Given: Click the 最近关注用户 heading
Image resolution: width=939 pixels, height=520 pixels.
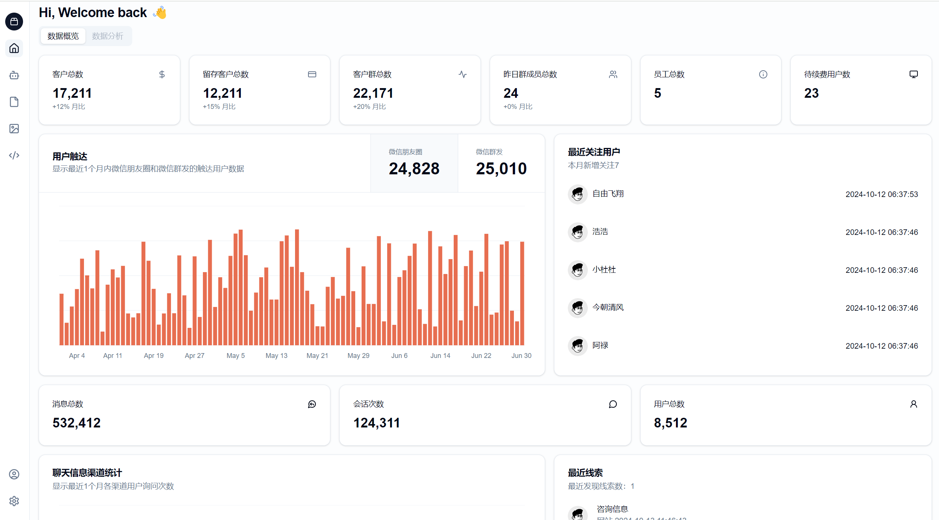Looking at the screenshot, I should tap(594, 152).
